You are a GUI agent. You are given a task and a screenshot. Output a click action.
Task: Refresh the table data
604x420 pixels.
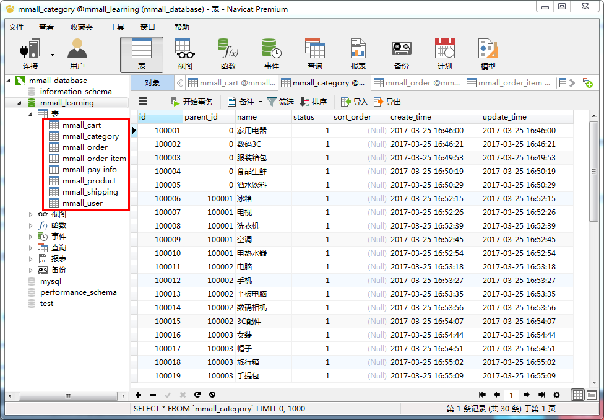[197, 395]
